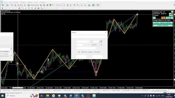Click the step back |< panel button
Image resolution: width=175 pixels, height=98 pixels.
pos(154,18)
